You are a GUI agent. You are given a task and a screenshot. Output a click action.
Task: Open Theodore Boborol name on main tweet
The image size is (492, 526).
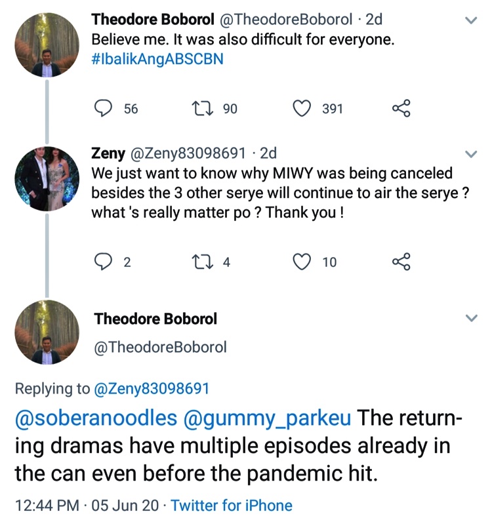pyautogui.click(x=155, y=319)
